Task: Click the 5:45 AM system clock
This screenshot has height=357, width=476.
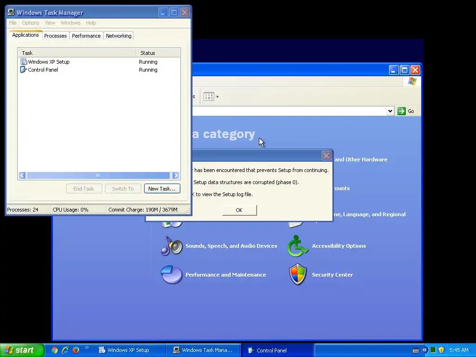Action: (x=459, y=350)
